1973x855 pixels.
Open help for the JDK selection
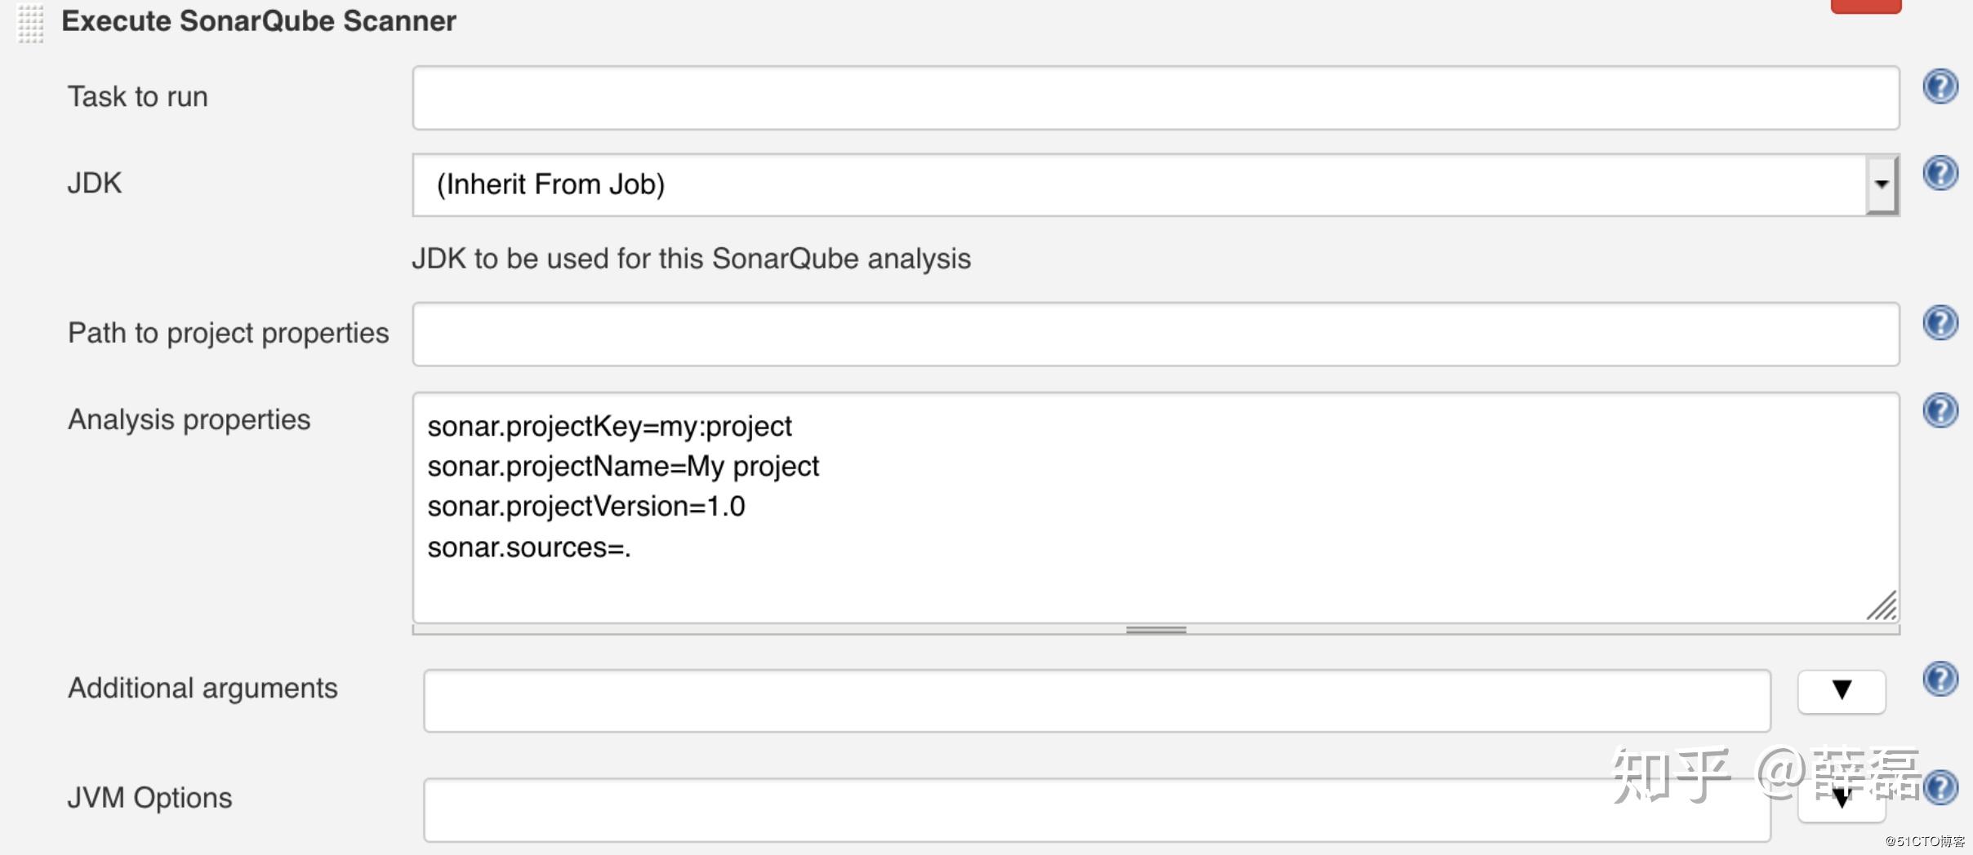coord(1942,173)
